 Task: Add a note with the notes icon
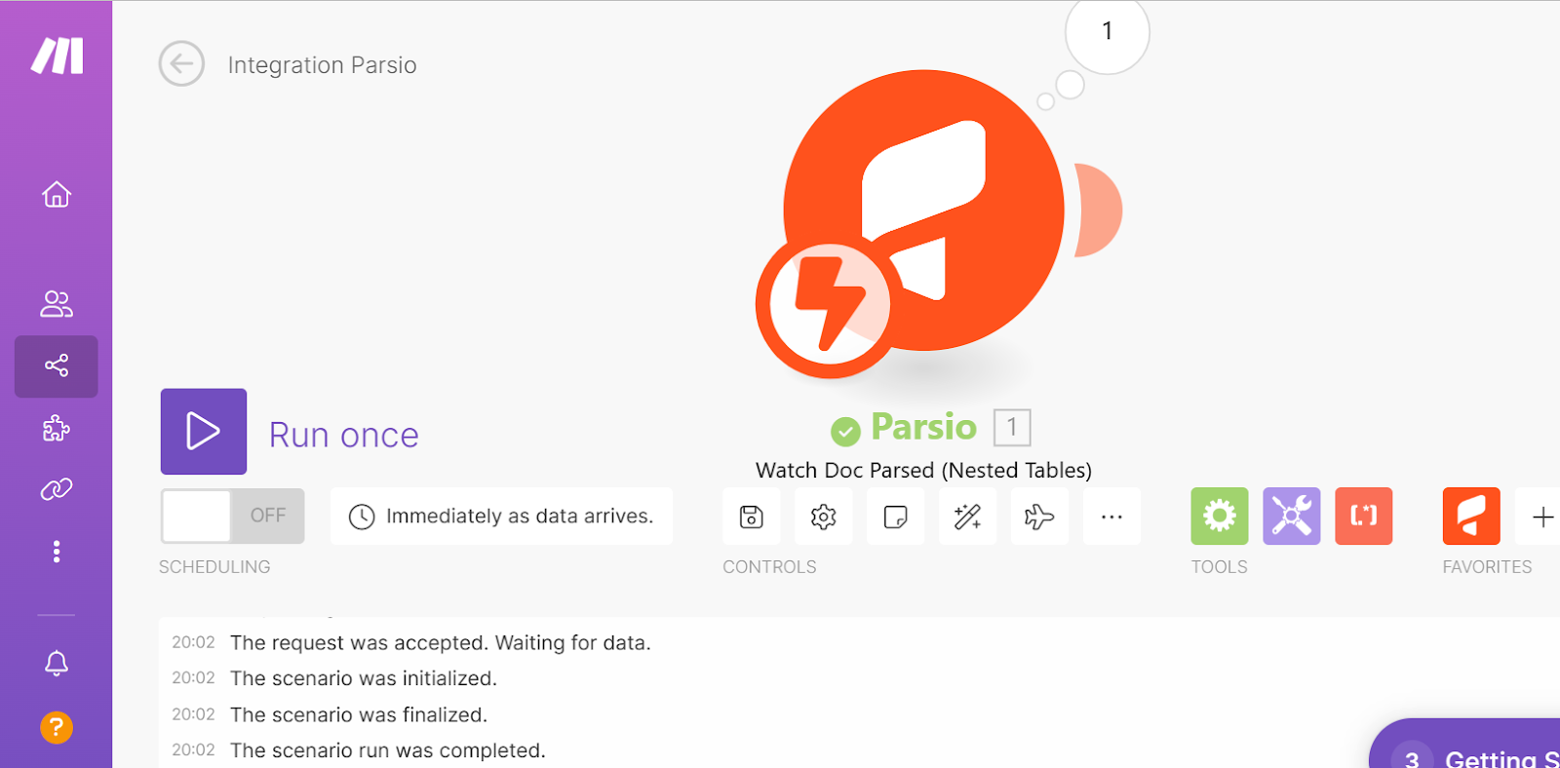895,517
